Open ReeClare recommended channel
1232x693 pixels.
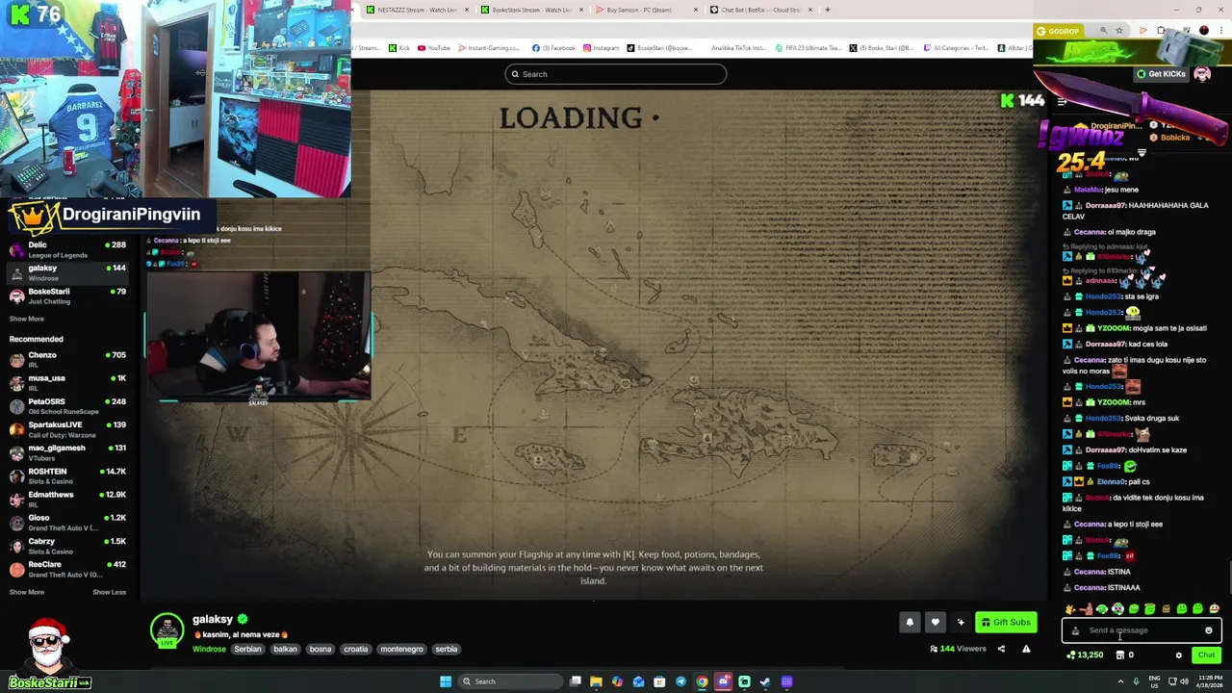tap(67, 568)
